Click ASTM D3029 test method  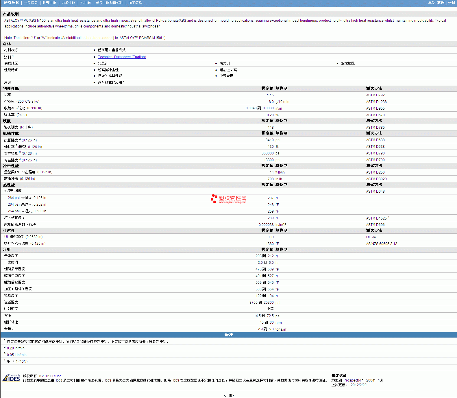click(376, 179)
